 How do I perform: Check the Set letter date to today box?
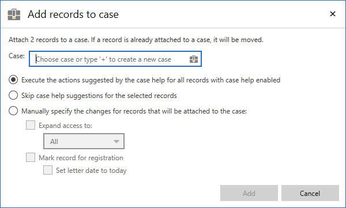(x=48, y=170)
